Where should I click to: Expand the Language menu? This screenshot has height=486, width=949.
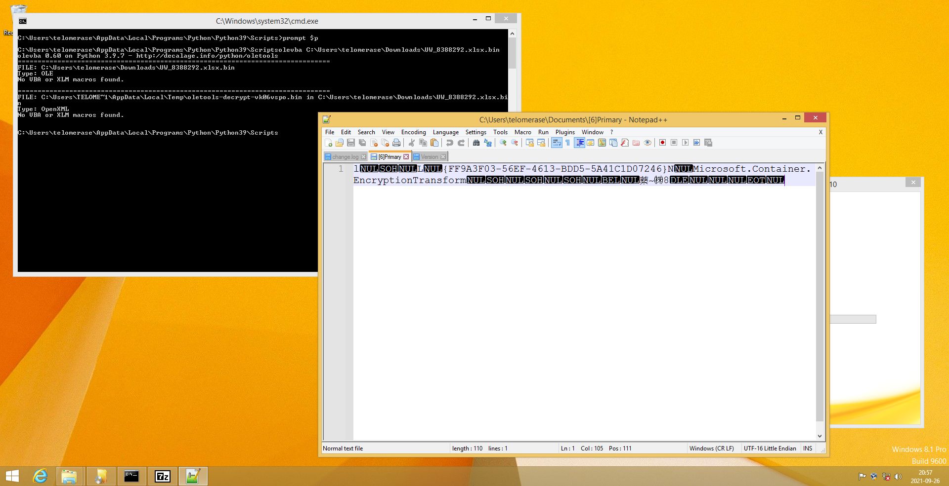click(x=445, y=132)
